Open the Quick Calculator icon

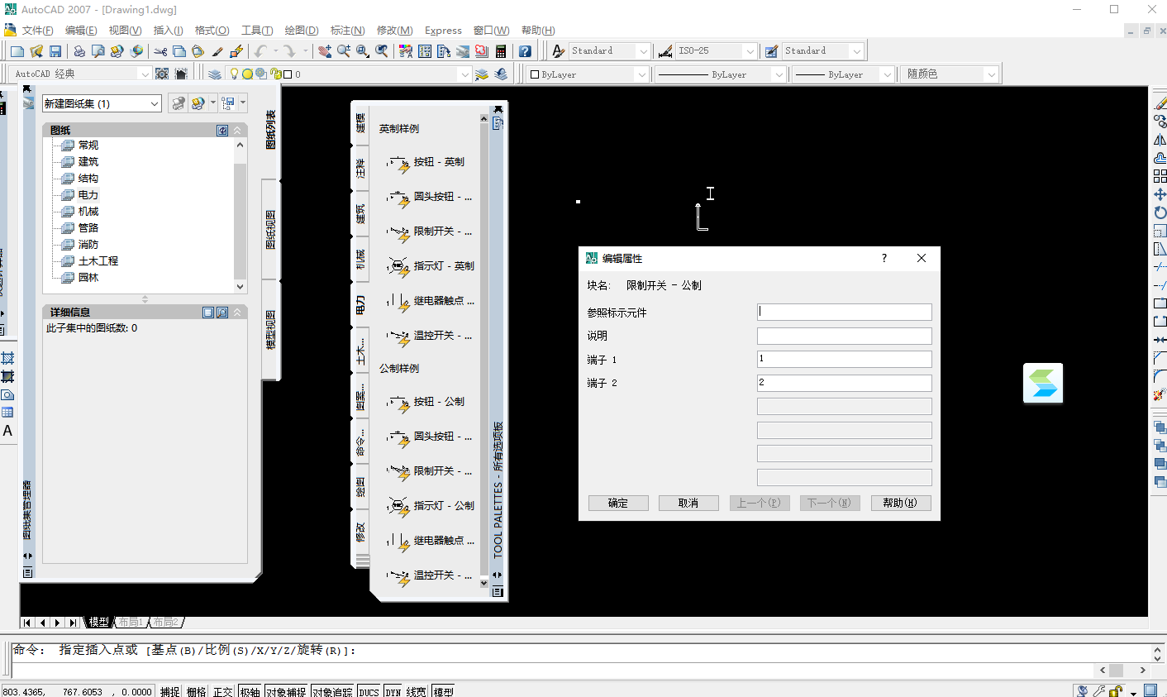pos(501,51)
